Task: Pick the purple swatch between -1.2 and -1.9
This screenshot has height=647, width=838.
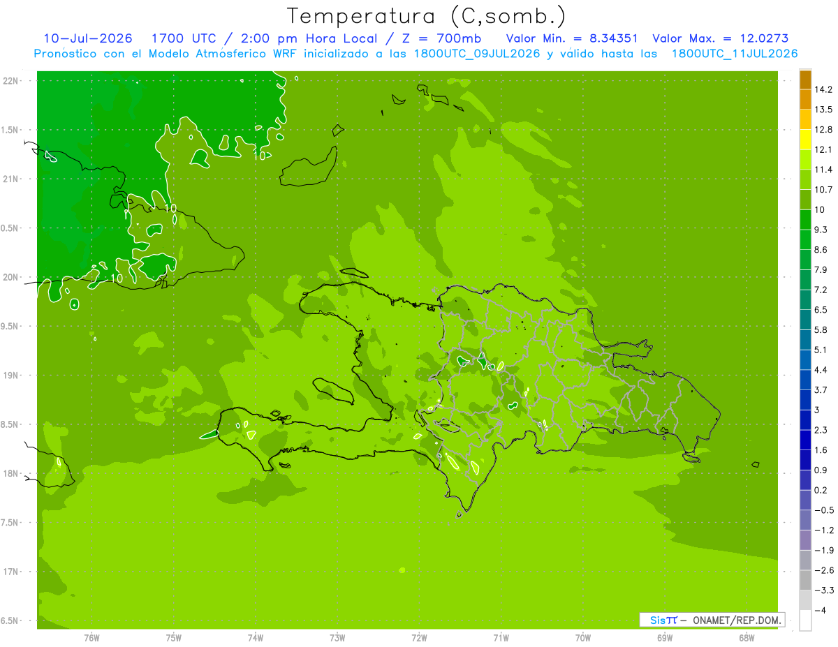Action: click(805, 540)
